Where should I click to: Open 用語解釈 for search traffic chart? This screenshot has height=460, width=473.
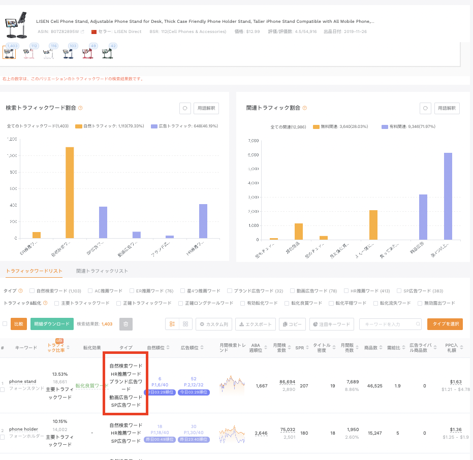coord(206,108)
